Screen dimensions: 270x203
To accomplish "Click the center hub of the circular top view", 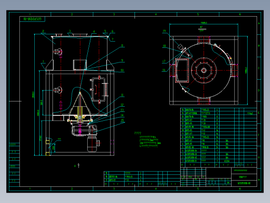I will click(204, 70).
